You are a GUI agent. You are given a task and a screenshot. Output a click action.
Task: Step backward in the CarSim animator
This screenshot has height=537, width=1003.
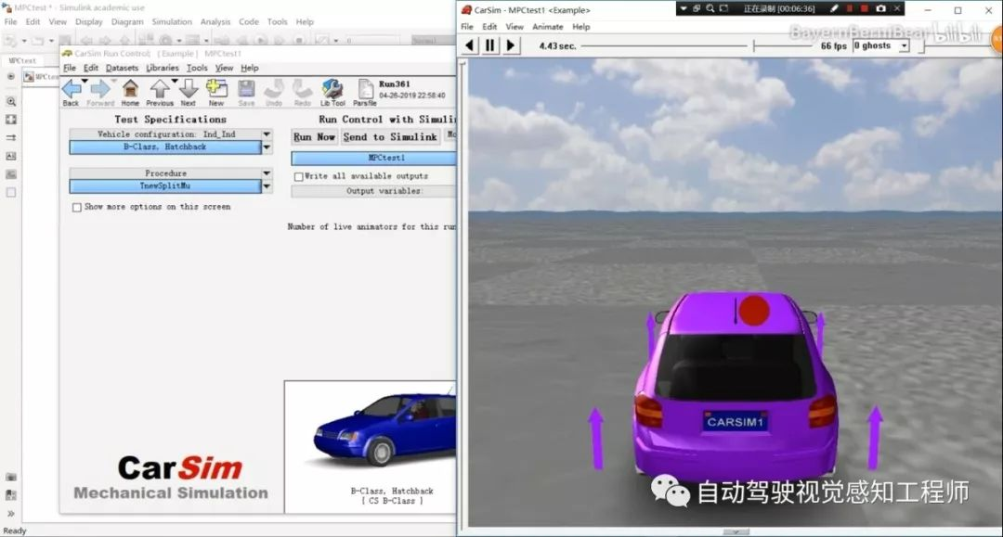tap(470, 45)
